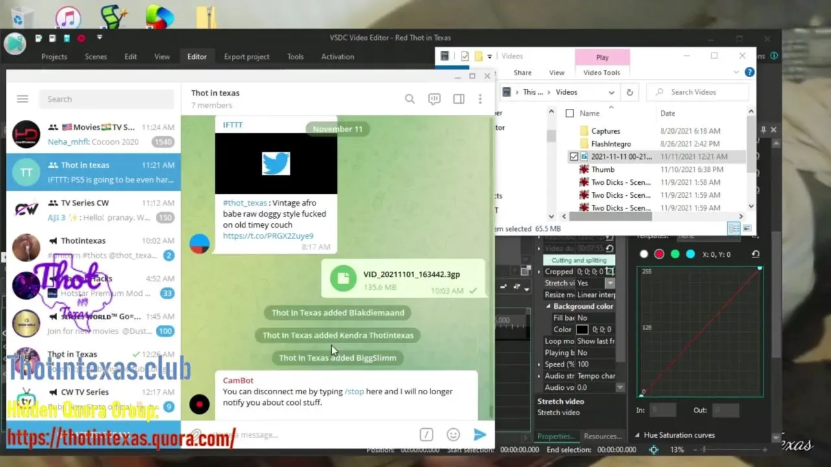The width and height of the screenshot is (831, 467).
Task: Open Explorer help question mark icon
Action: pos(750,73)
